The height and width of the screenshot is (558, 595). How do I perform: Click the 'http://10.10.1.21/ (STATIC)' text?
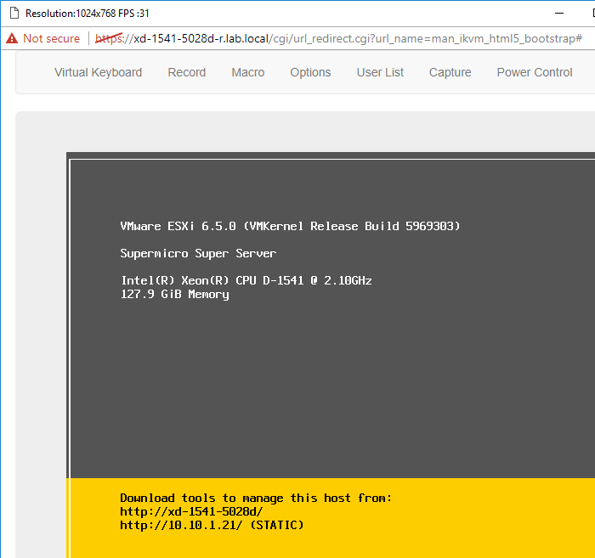(x=212, y=526)
